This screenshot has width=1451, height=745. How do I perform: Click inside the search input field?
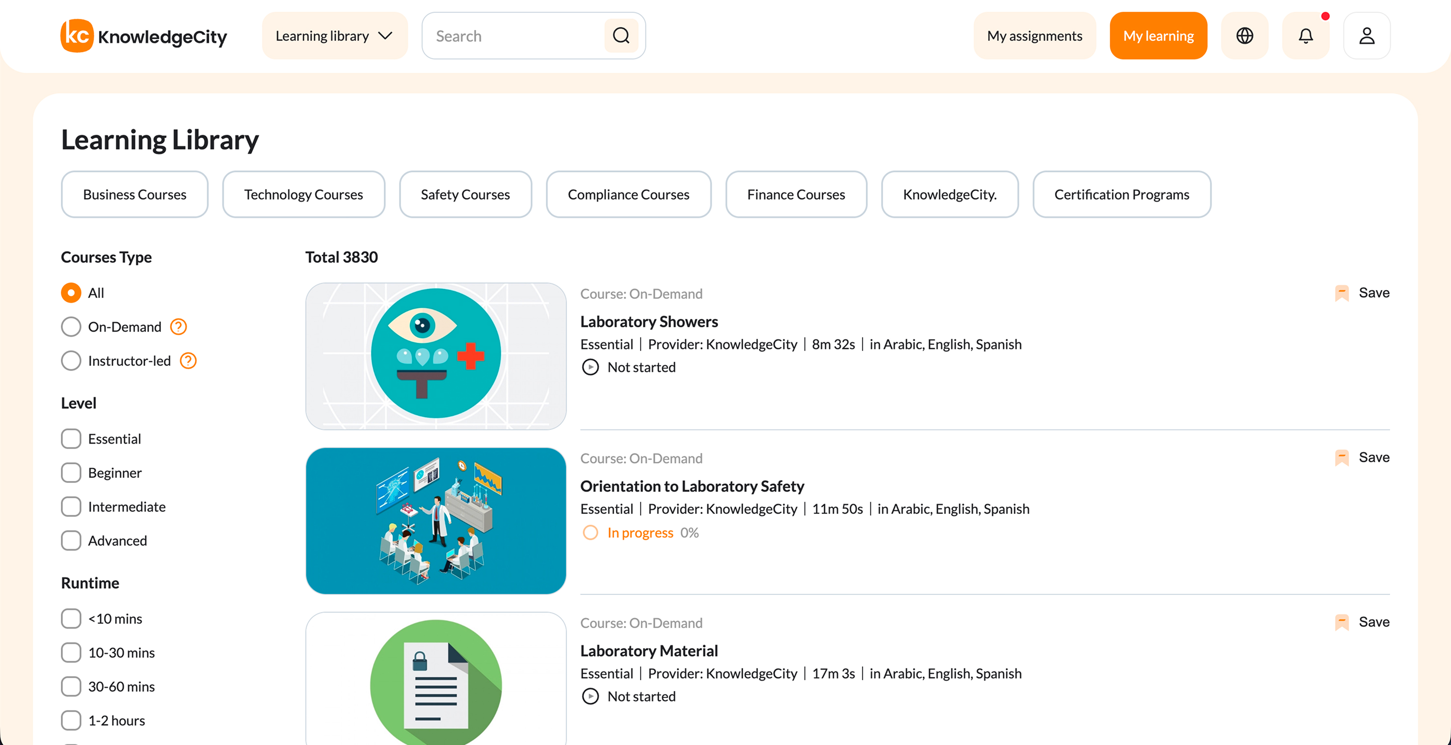(x=507, y=35)
